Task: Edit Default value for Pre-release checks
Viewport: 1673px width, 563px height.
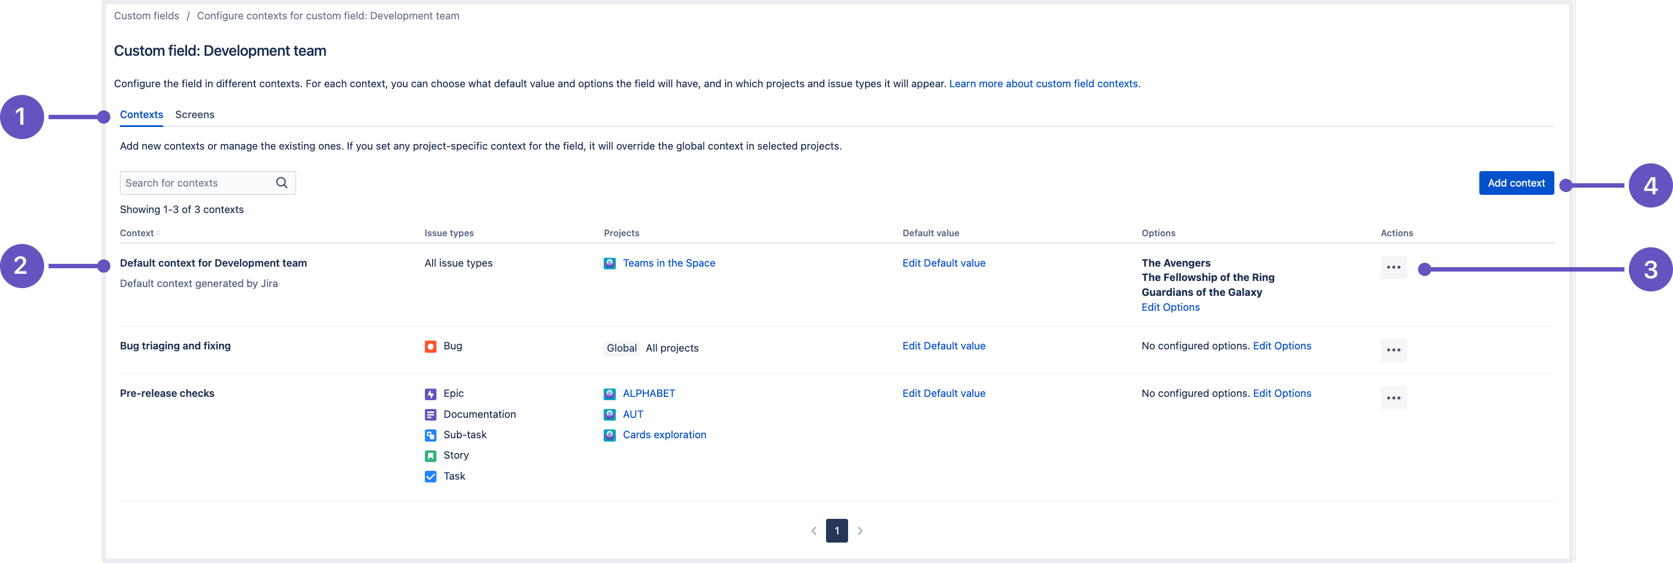Action: (944, 394)
